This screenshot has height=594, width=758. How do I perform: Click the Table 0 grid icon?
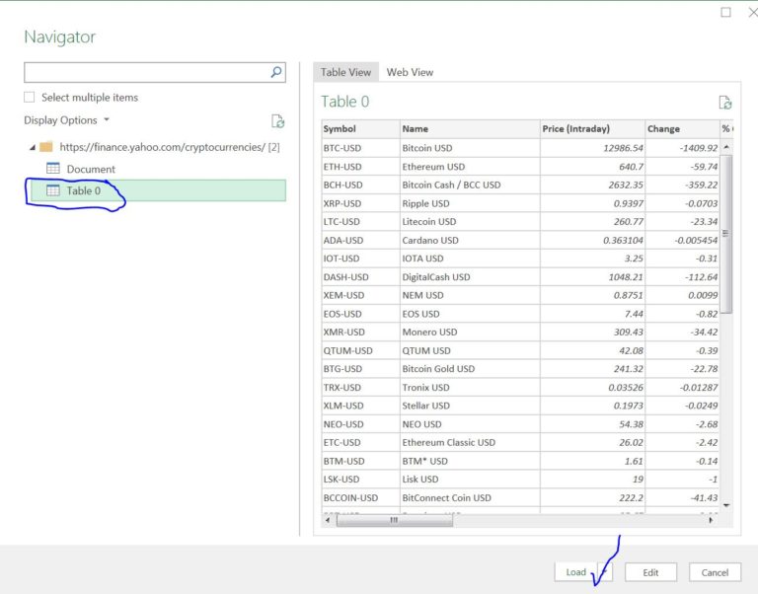(53, 190)
